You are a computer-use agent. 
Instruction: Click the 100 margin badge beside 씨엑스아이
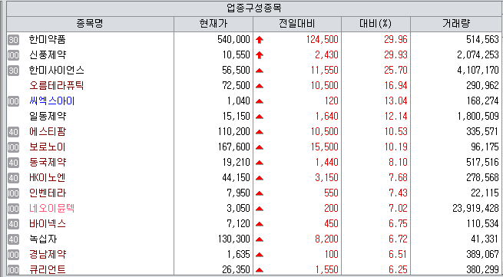14,101
